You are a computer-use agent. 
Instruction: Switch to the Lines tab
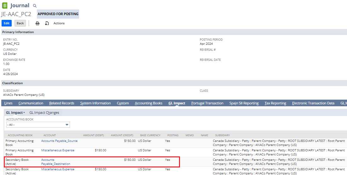[x=9, y=103]
